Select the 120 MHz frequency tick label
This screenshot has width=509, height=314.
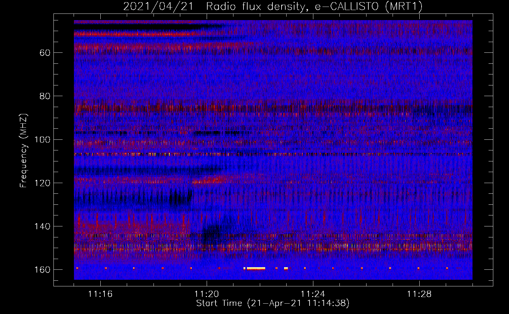42,183
